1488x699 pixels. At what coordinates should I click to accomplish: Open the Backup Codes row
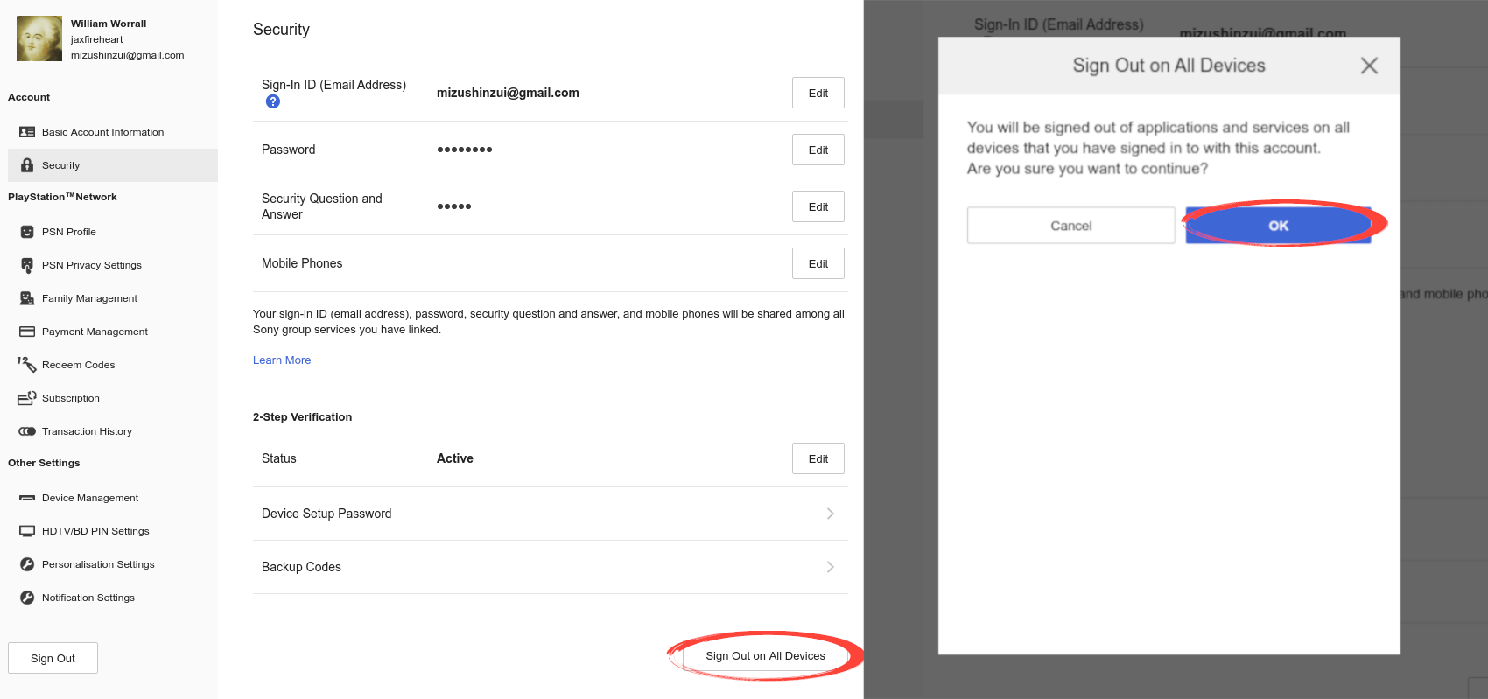550,567
